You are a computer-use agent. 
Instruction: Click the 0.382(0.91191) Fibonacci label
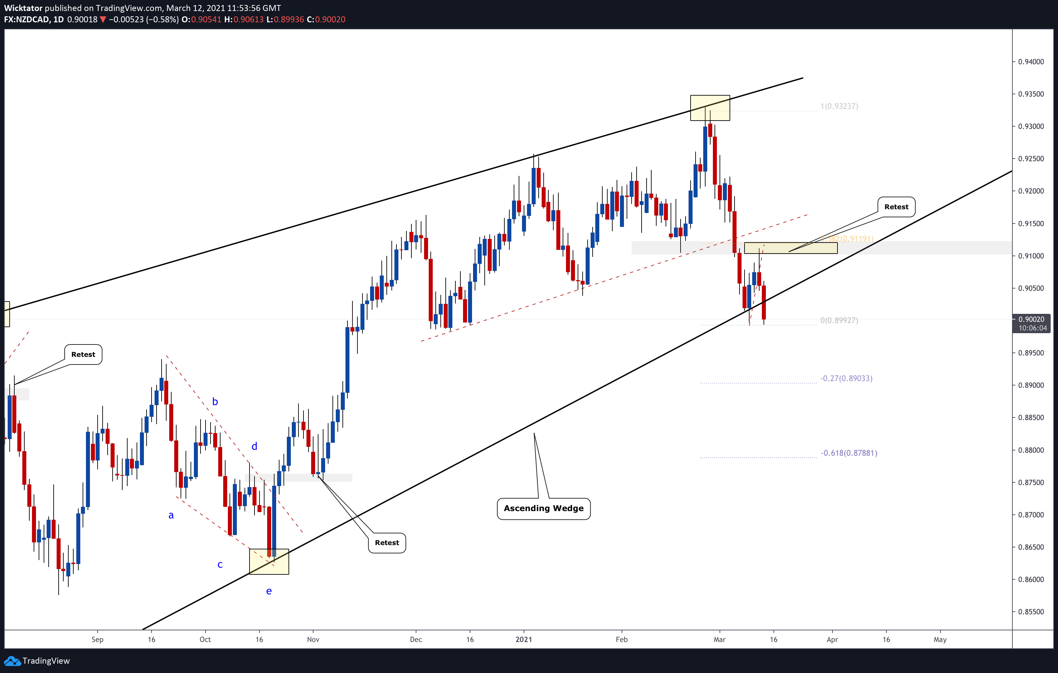click(x=847, y=239)
